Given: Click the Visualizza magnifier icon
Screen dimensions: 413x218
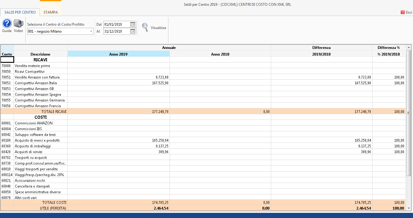Looking at the screenshot, I should (x=145, y=27).
